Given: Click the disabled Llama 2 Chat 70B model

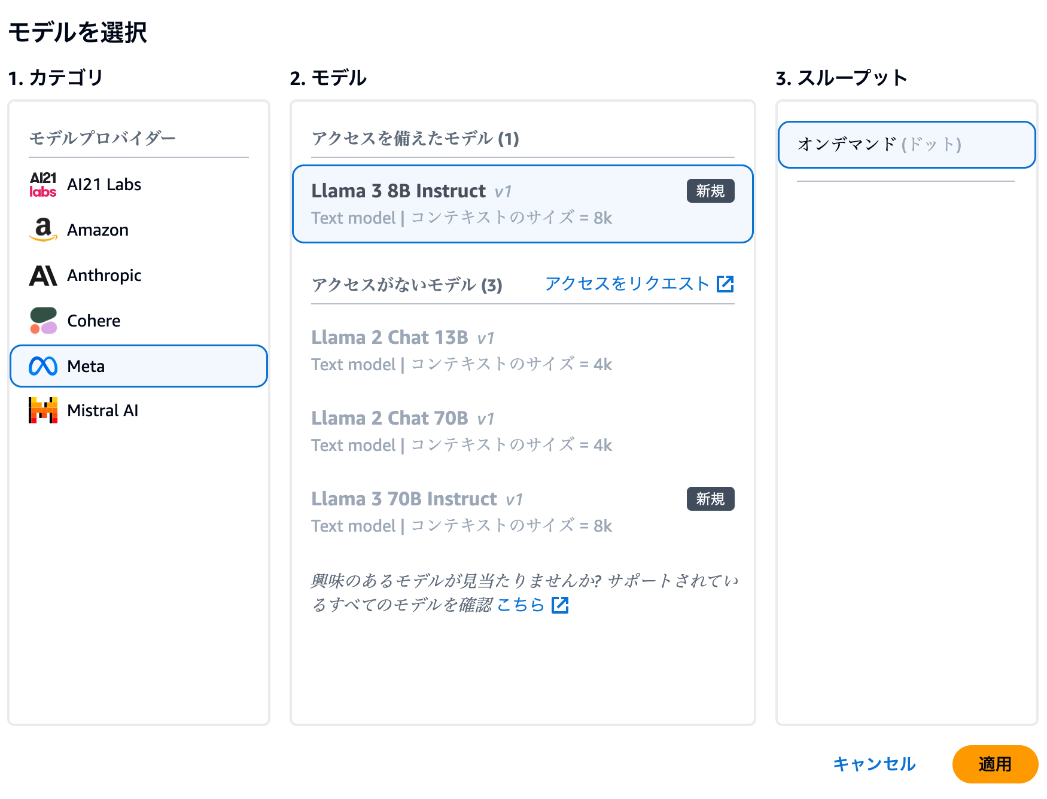Looking at the screenshot, I should point(523,431).
